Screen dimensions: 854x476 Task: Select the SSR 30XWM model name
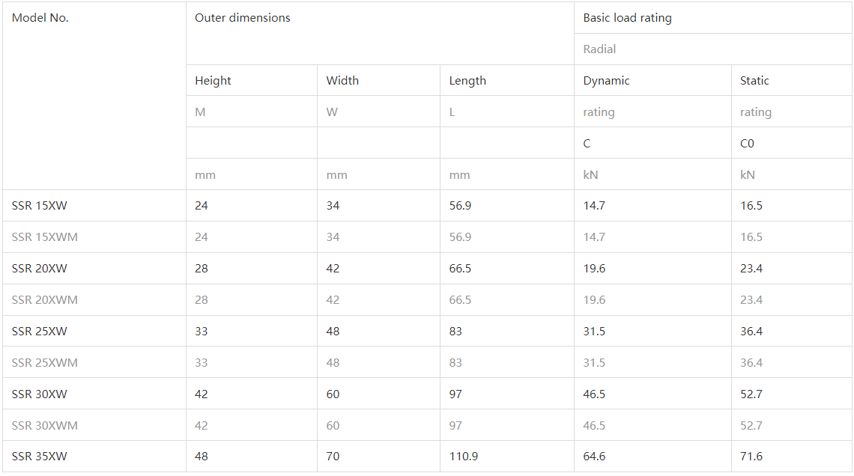pyautogui.click(x=45, y=426)
